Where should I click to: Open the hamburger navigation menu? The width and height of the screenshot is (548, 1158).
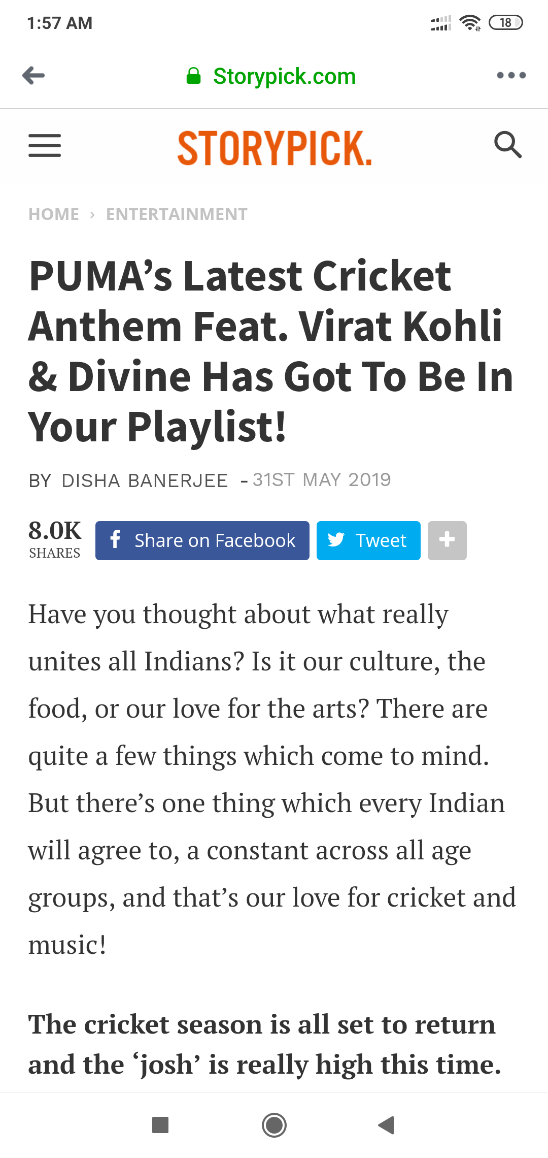(x=45, y=146)
